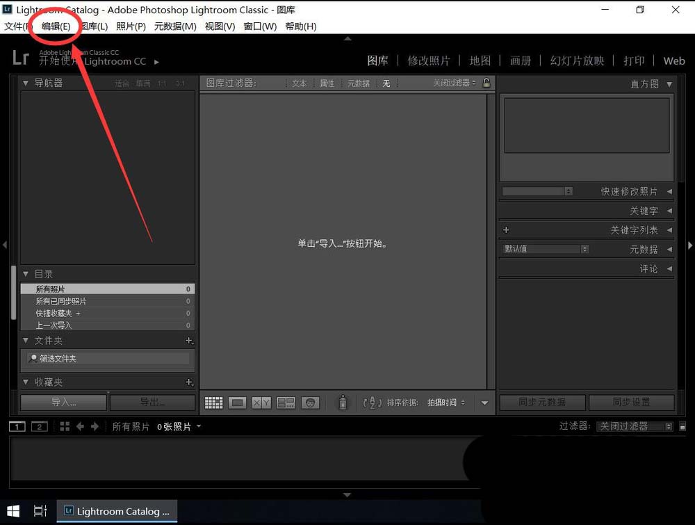695x525 pixels.
Task: Collapse the 收藏夹 panel
Action: tap(25, 382)
